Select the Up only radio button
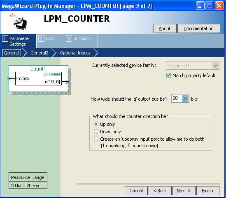This screenshot has height=198, width=226. [96, 124]
